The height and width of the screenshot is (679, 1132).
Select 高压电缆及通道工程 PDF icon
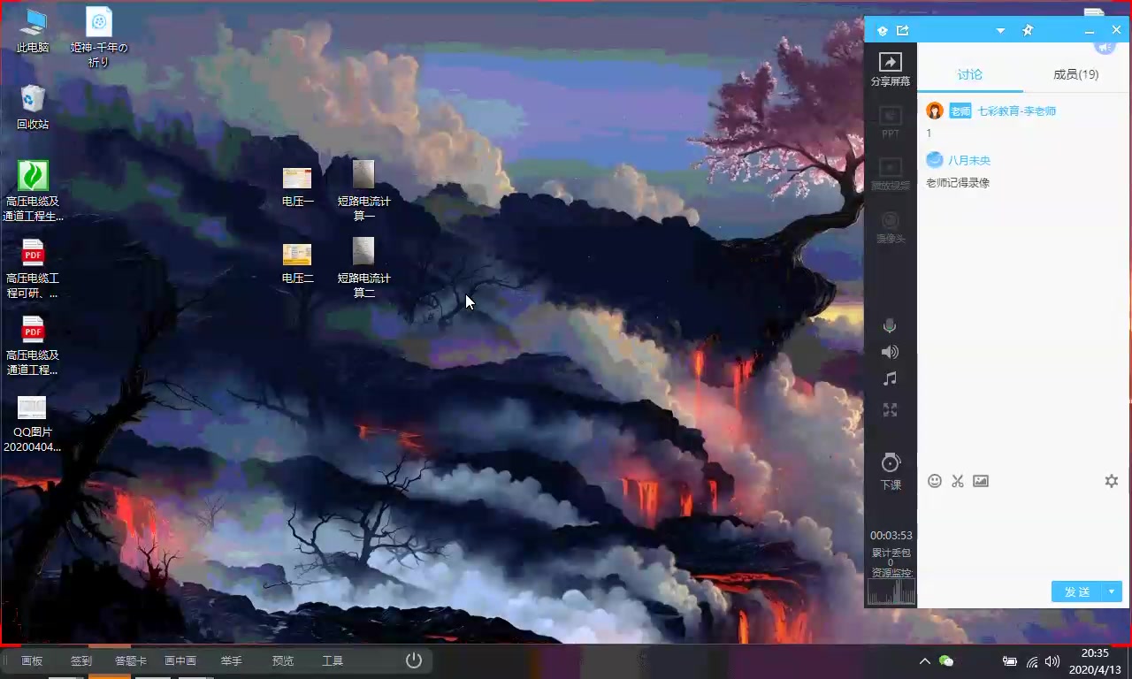click(x=33, y=346)
